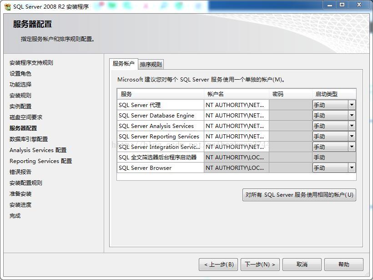
Task: Click account name cell for SQL Server Reporting Services
Action: [236, 136]
